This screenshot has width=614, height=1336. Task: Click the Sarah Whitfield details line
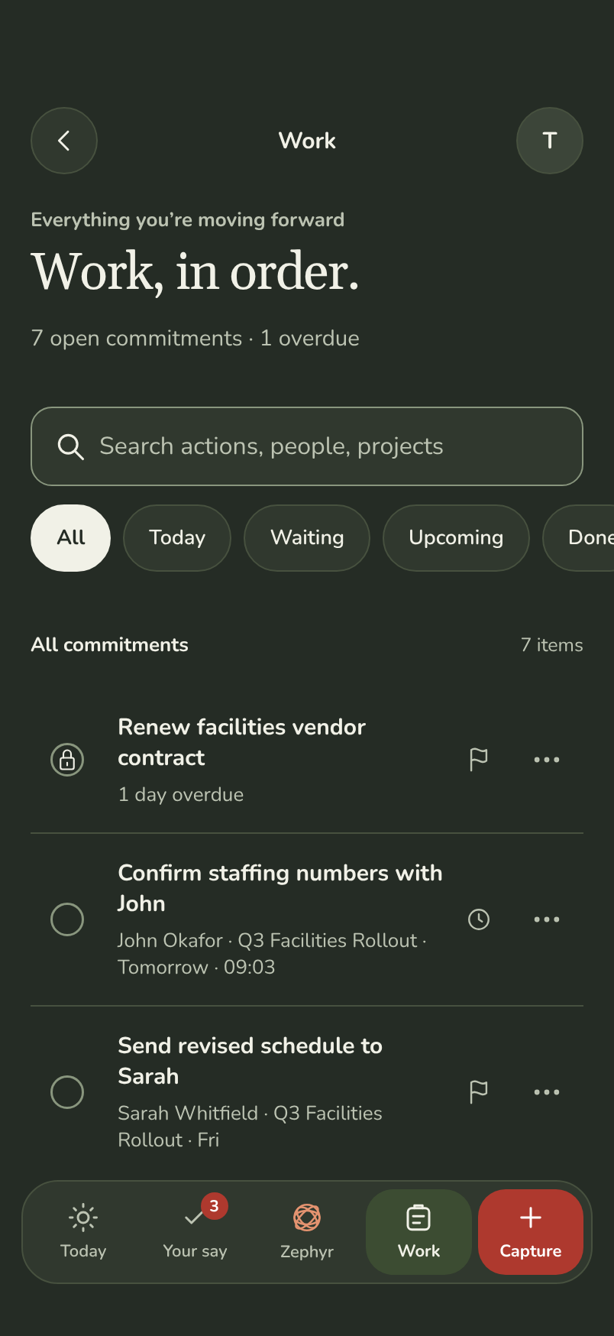click(x=250, y=1127)
